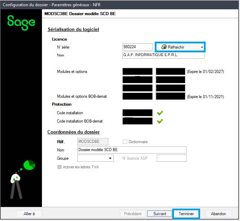This screenshot has width=240, height=221.
Task: Focus the N° série field
Action: (137, 47)
